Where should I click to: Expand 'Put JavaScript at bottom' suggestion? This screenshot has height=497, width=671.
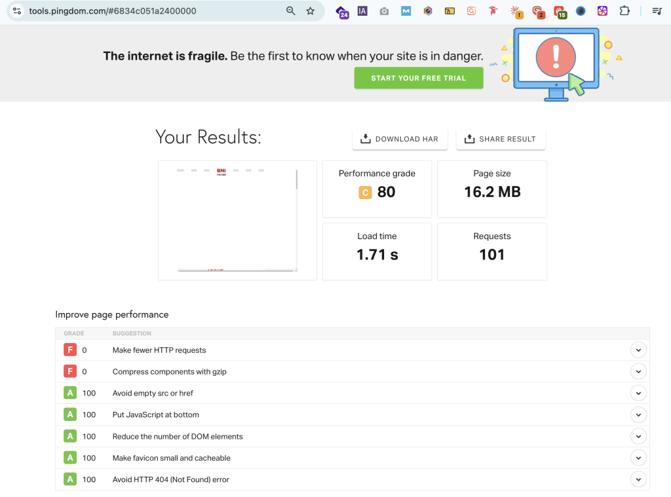[x=638, y=414]
